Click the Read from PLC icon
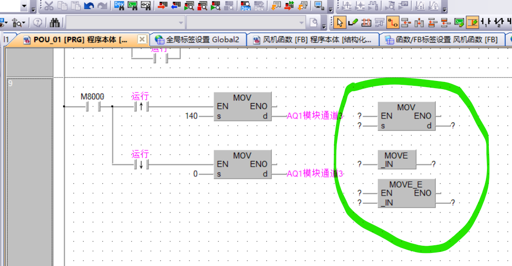The height and width of the screenshot is (266, 512). pyautogui.click(x=176, y=6)
